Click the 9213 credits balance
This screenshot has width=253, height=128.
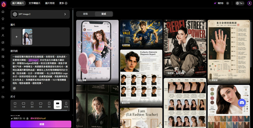[221, 3]
